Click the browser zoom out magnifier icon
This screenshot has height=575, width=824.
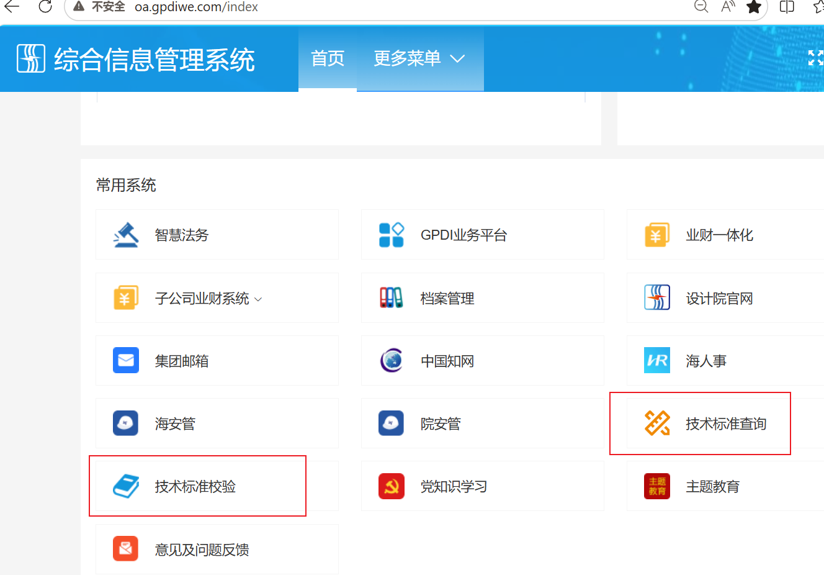click(701, 7)
